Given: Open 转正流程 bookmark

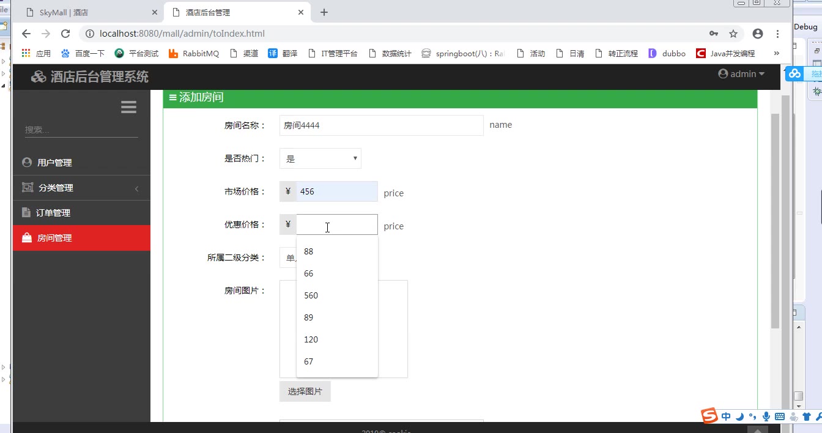Looking at the screenshot, I should [x=616, y=53].
